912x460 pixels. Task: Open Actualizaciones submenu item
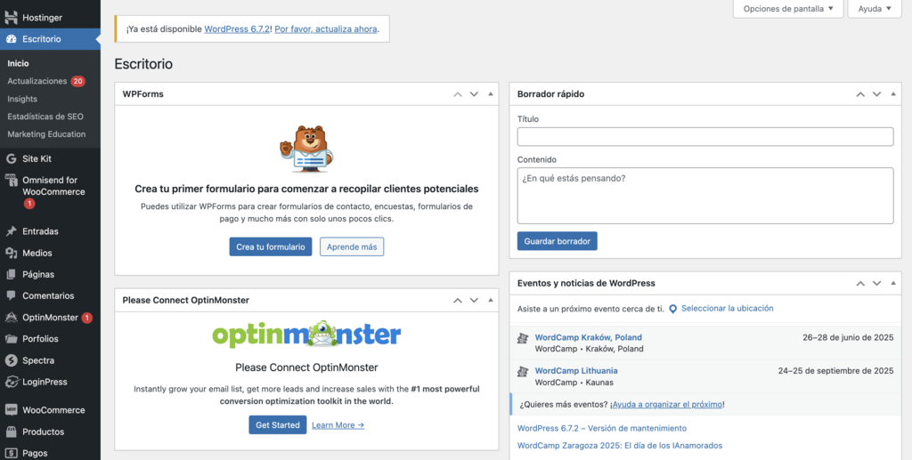[37, 81]
